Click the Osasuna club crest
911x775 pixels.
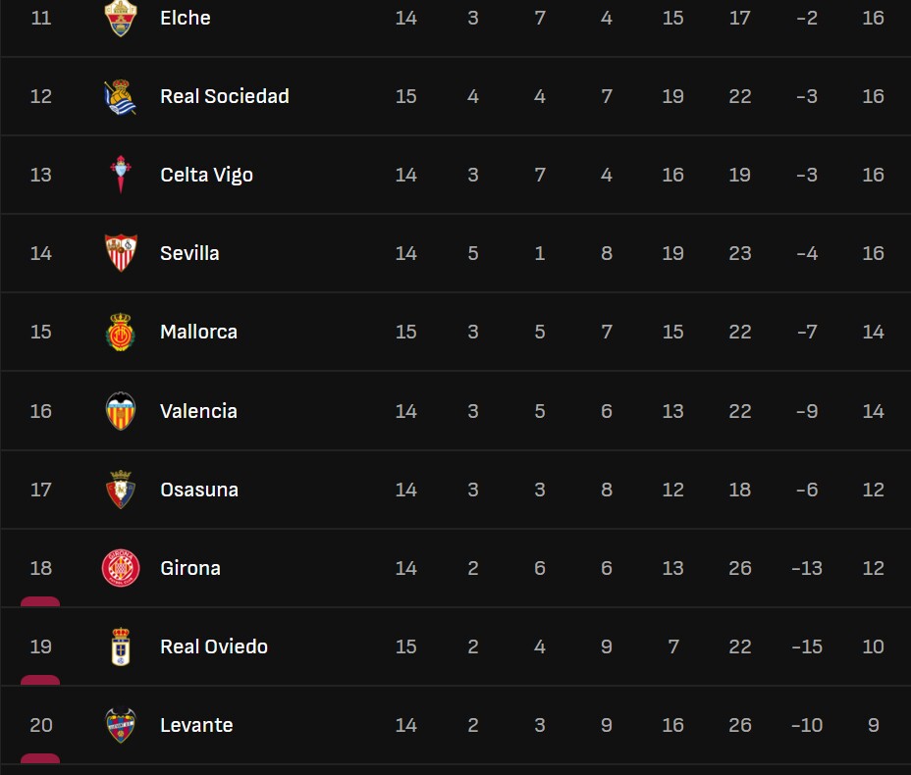(121, 490)
